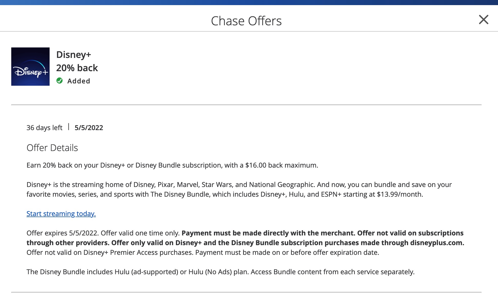
Task: Click the separator between date and expiration
Action: pos(69,127)
